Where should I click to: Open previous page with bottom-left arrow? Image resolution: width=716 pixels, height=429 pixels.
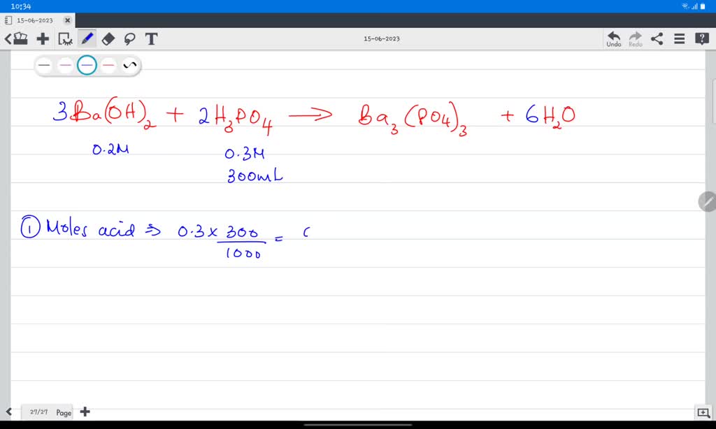(10, 412)
